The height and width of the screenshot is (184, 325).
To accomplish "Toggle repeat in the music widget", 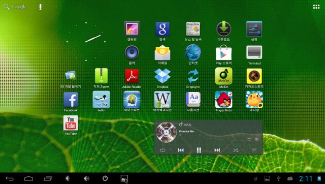I will 162,150.
